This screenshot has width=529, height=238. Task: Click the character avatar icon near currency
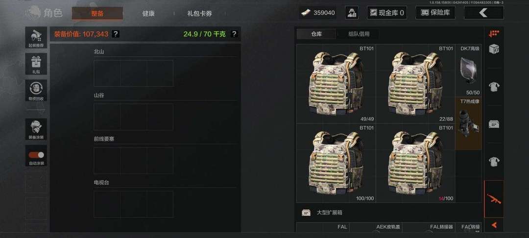(x=352, y=13)
